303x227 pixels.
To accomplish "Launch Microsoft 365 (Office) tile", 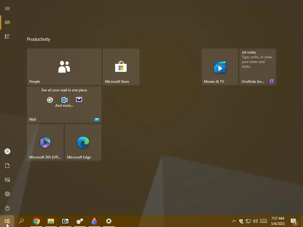I will (45, 142).
